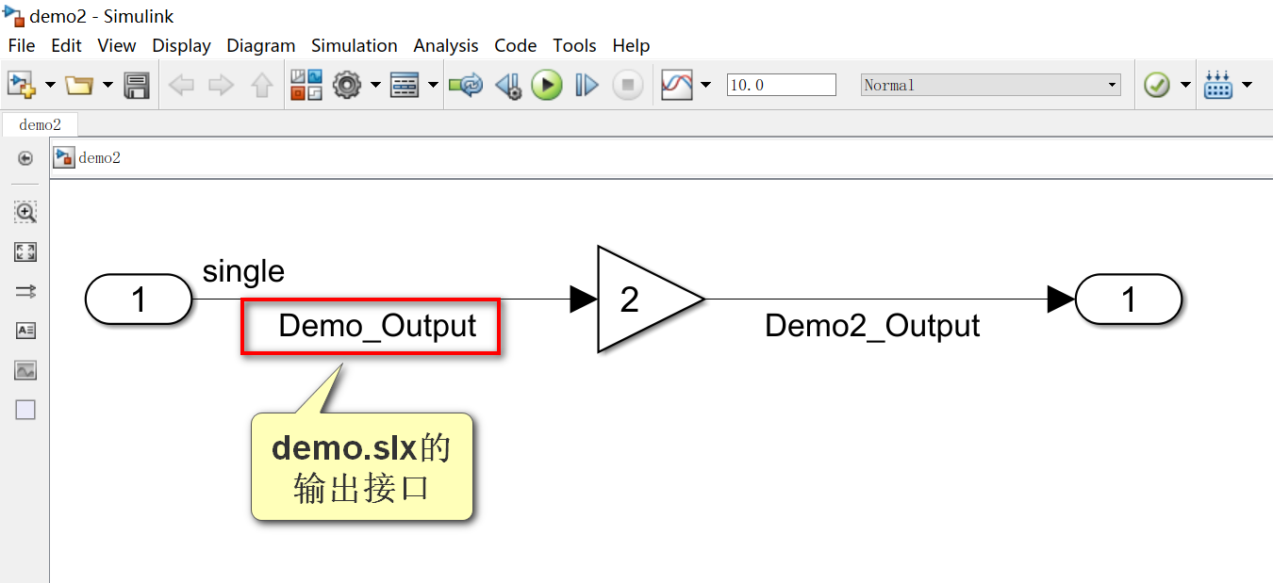Click the New Model icon
Image resolution: width=1273 pixels, height=583 pixels.
(21, 85)
